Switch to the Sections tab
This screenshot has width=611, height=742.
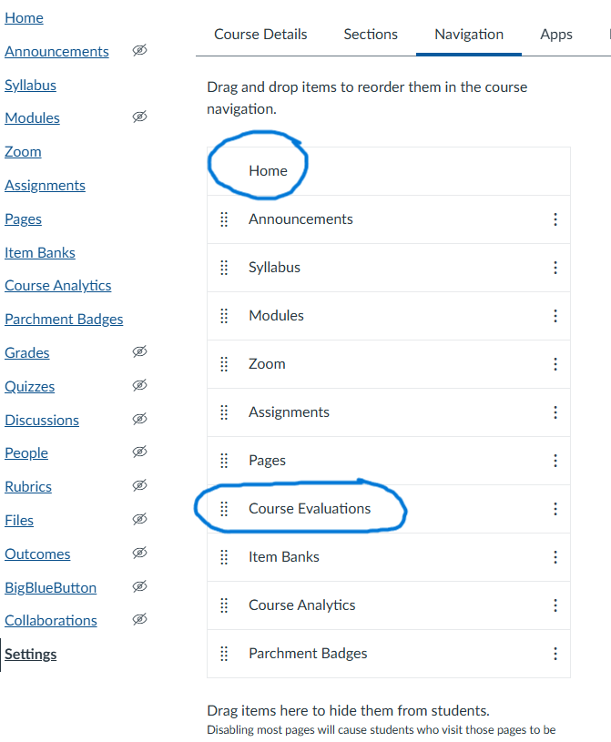371,35
